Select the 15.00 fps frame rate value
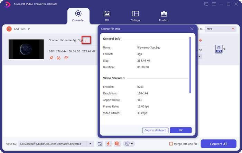This screenshot has width=242, height=153. [143, 106]
